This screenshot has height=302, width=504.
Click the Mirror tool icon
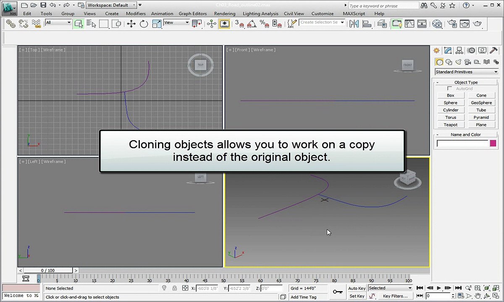tap(354, 24)
